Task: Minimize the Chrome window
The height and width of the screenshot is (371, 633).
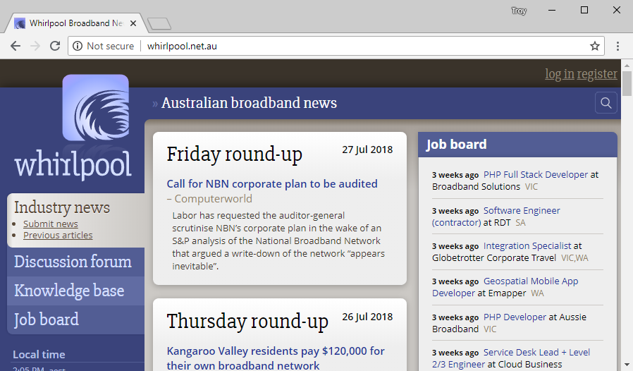Action: 552,10
